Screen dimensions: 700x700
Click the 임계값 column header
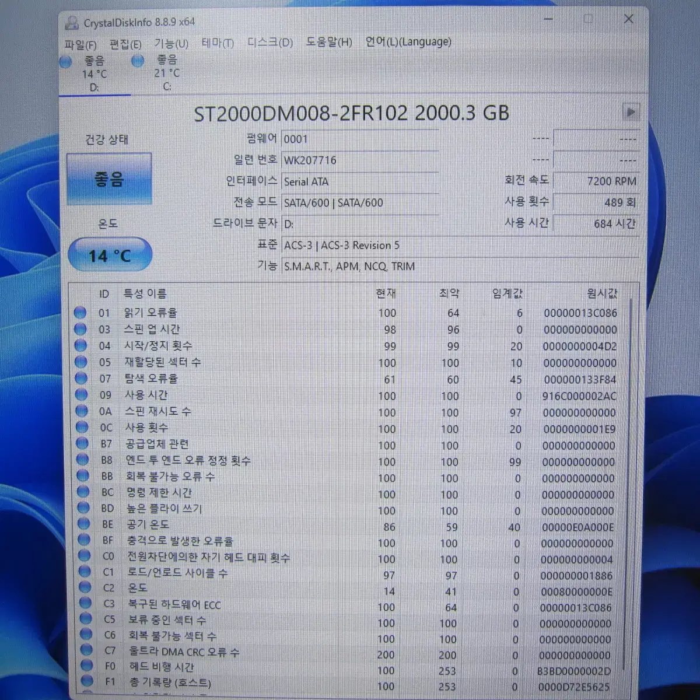pos(508,293)
